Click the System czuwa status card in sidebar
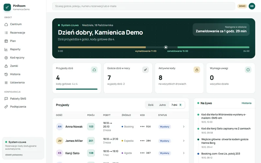This screenshot has width=261, height=163. point(23,148)
